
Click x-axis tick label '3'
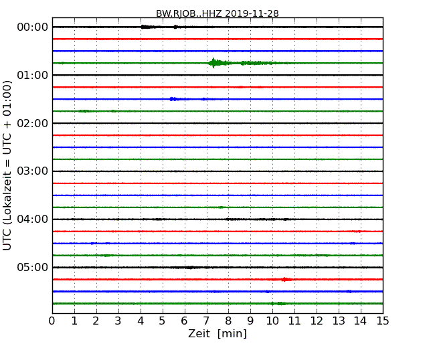(118, 321)
